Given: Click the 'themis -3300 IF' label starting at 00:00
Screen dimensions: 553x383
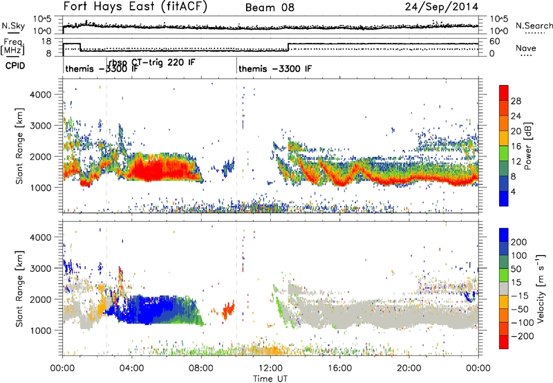Looking at the screenshot, I should point(102,68).
